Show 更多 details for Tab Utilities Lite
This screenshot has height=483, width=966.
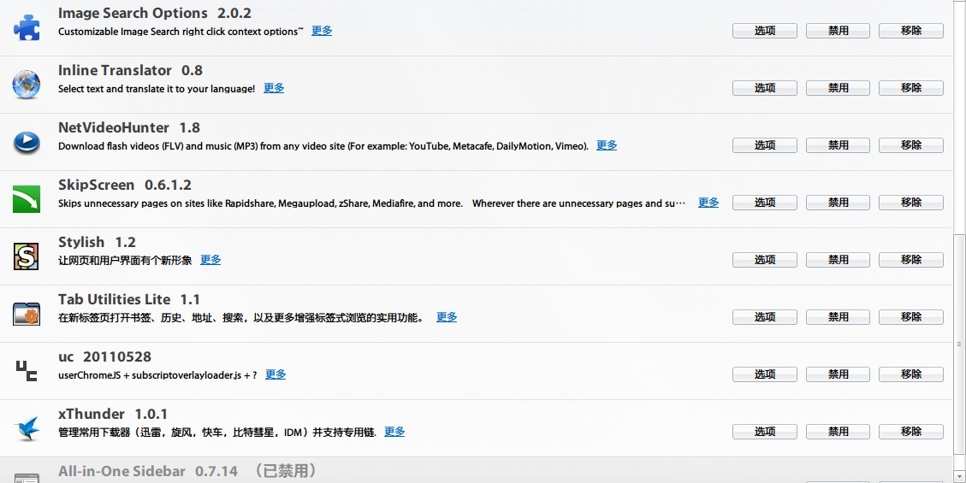click(x=447, y=317)
